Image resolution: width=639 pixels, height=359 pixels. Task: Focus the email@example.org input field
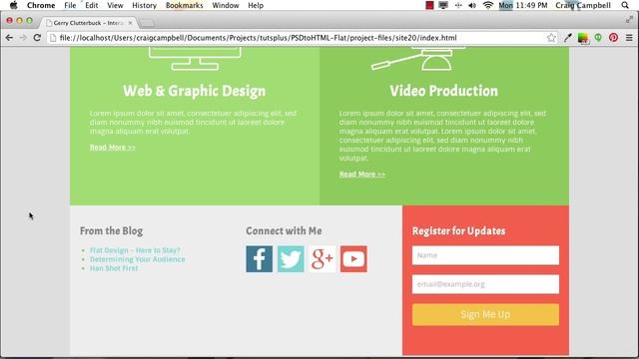(x=485, y=284)
